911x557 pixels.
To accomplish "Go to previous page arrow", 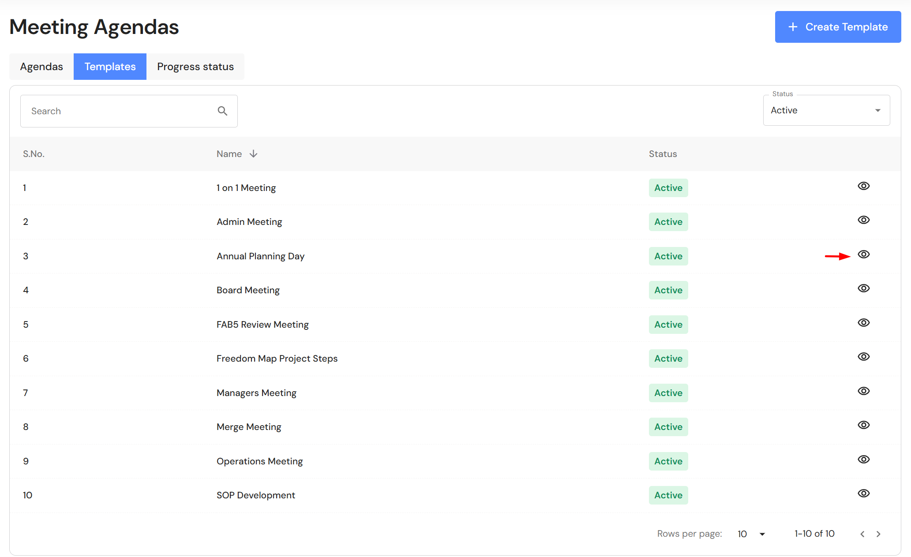I will click(x=862, y=534).
